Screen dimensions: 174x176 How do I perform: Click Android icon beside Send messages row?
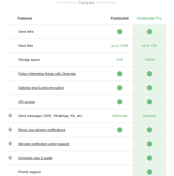point(10,115)
